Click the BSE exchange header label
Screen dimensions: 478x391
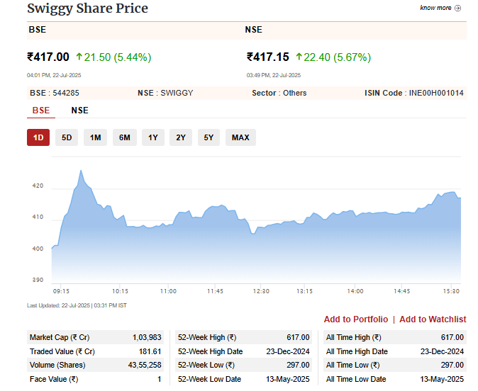(x=37, y=30)
